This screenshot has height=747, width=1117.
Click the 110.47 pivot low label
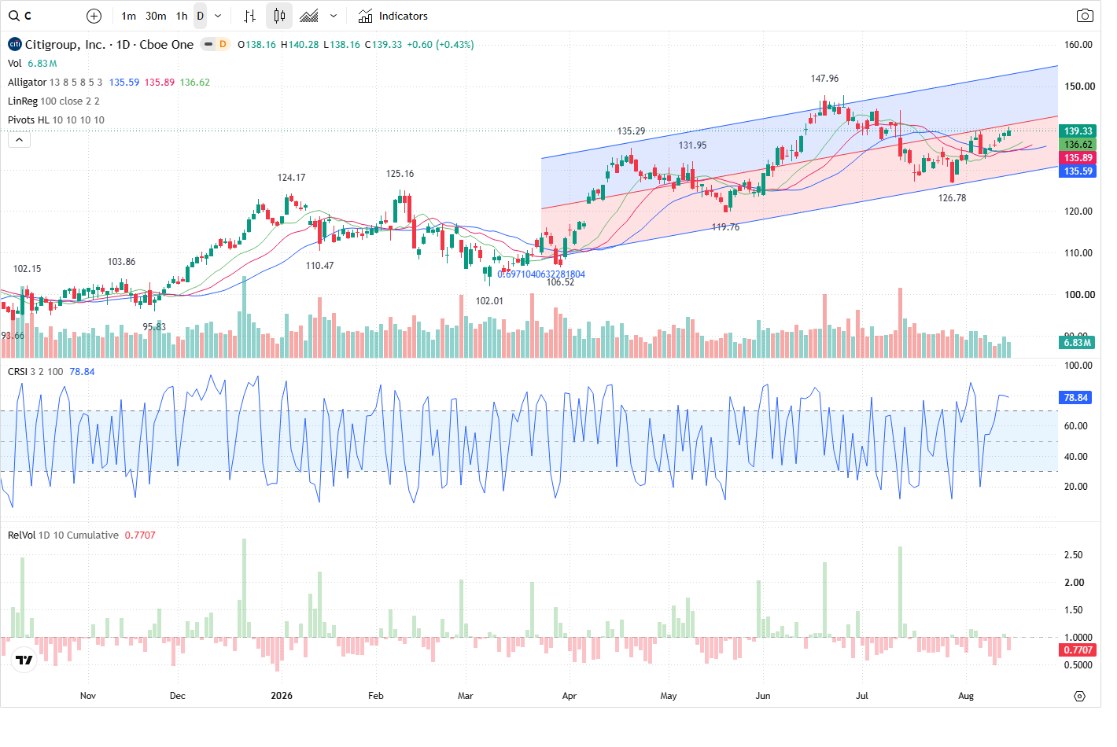pyautogui.click(x=319, y=266)
